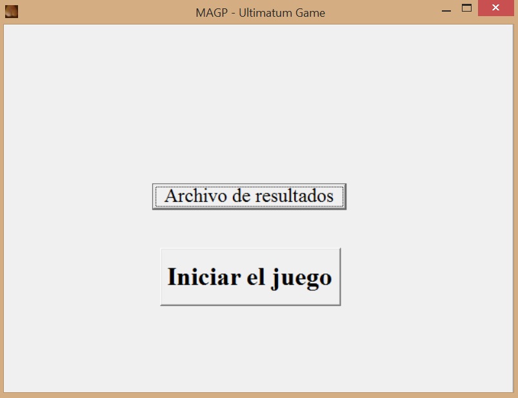Click the title text MAGP - Ultimatum Game
The image size is (518, 398).
[260, 12]
